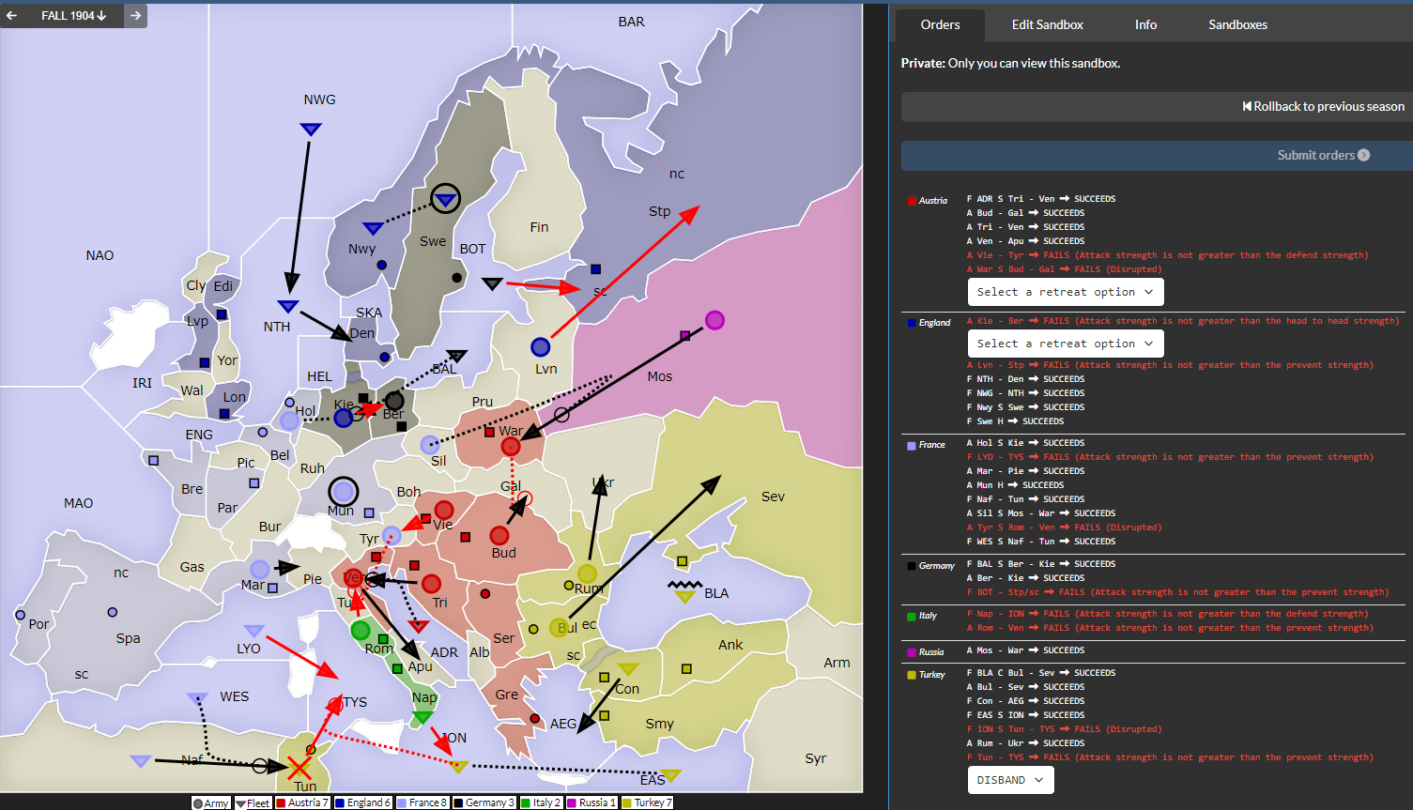This screenshot has width=1413, height=810.
Task: Select the German fleet in BOT
Action: click(x=492, y=283)
